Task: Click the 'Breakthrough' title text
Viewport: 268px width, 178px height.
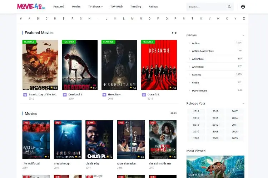Action: 62,163
